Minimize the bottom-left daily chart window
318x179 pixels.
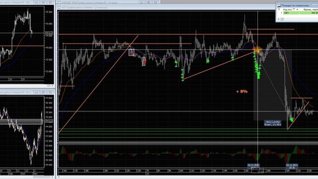pyautogui.click(x=36, y=92)
